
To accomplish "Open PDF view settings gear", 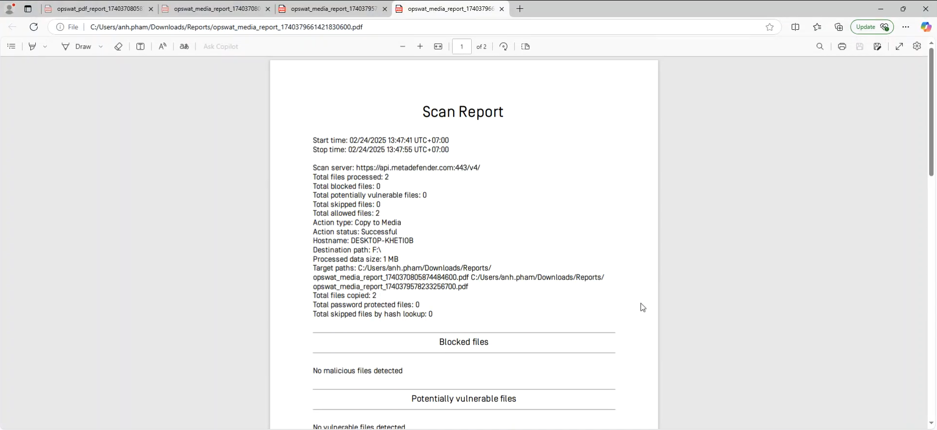I will [x=917, y=46].
